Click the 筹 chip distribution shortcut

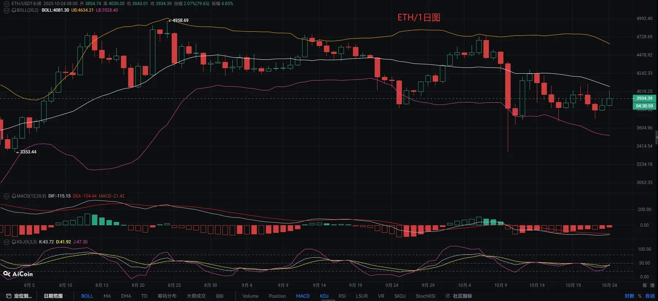[645, 285]
